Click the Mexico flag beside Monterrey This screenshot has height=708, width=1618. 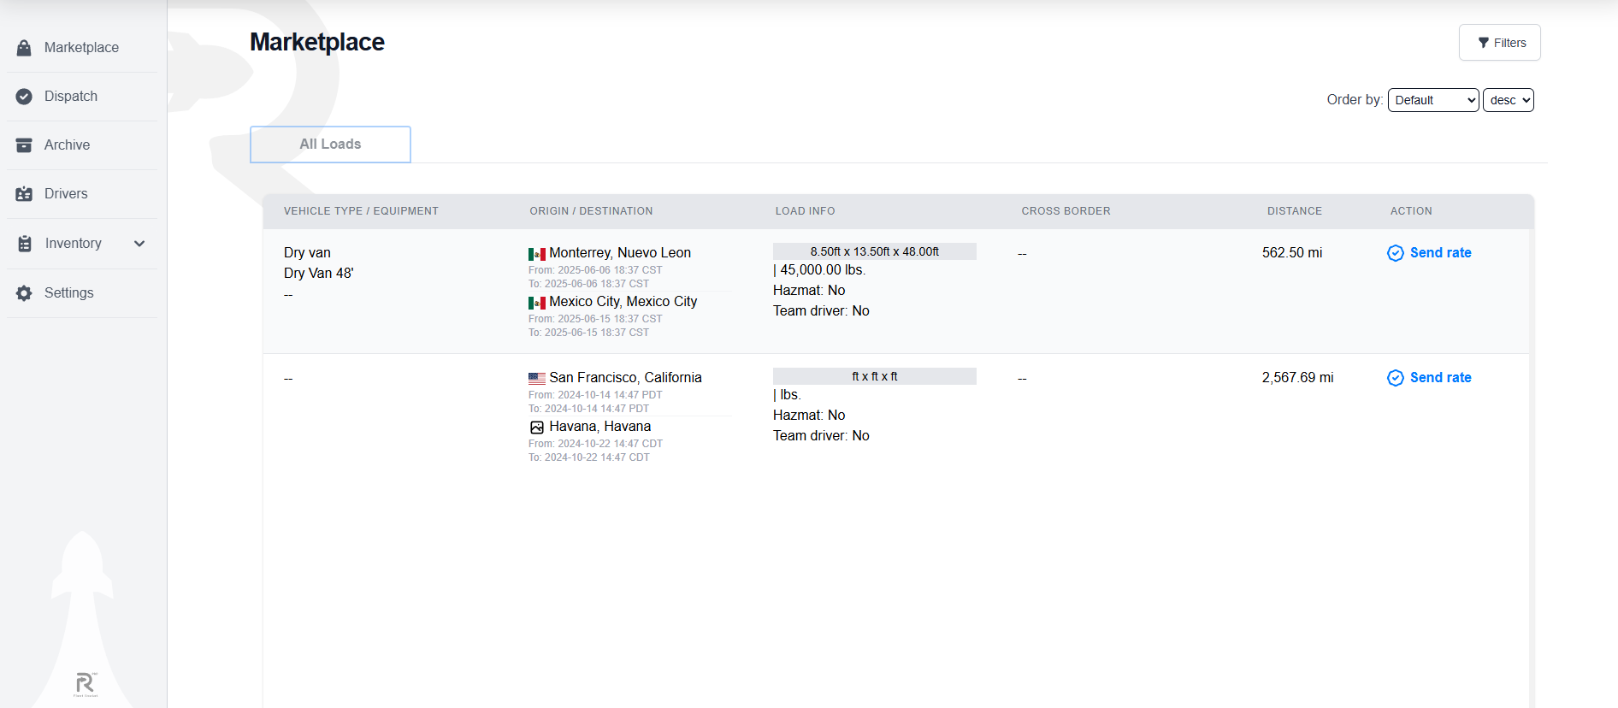click(x=536, y=254)
